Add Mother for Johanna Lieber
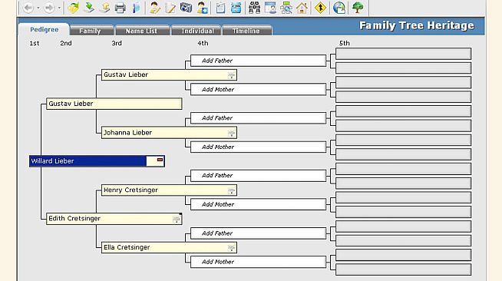Screen dimensions: 502x281 [259, 147]
